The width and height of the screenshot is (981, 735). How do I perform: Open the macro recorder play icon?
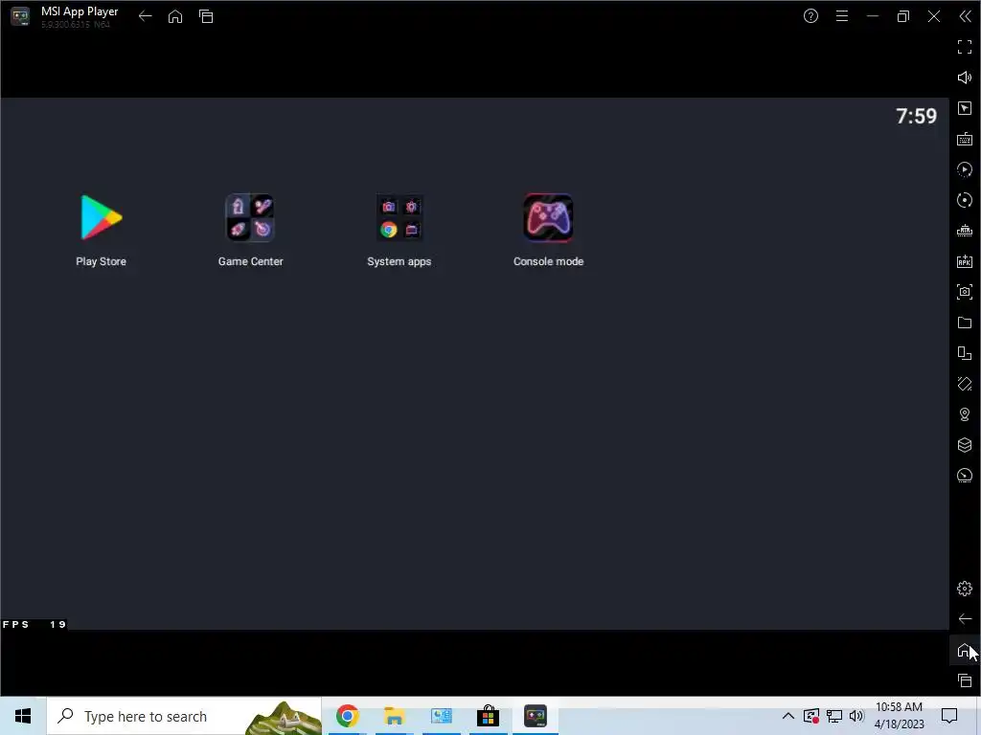click(965, 169)
